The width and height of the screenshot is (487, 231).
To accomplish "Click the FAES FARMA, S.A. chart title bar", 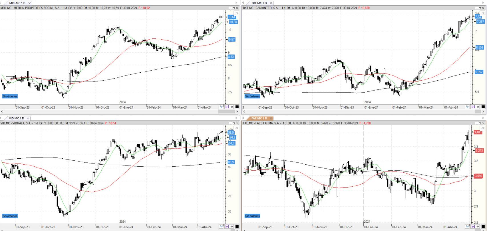I will 364,123.
